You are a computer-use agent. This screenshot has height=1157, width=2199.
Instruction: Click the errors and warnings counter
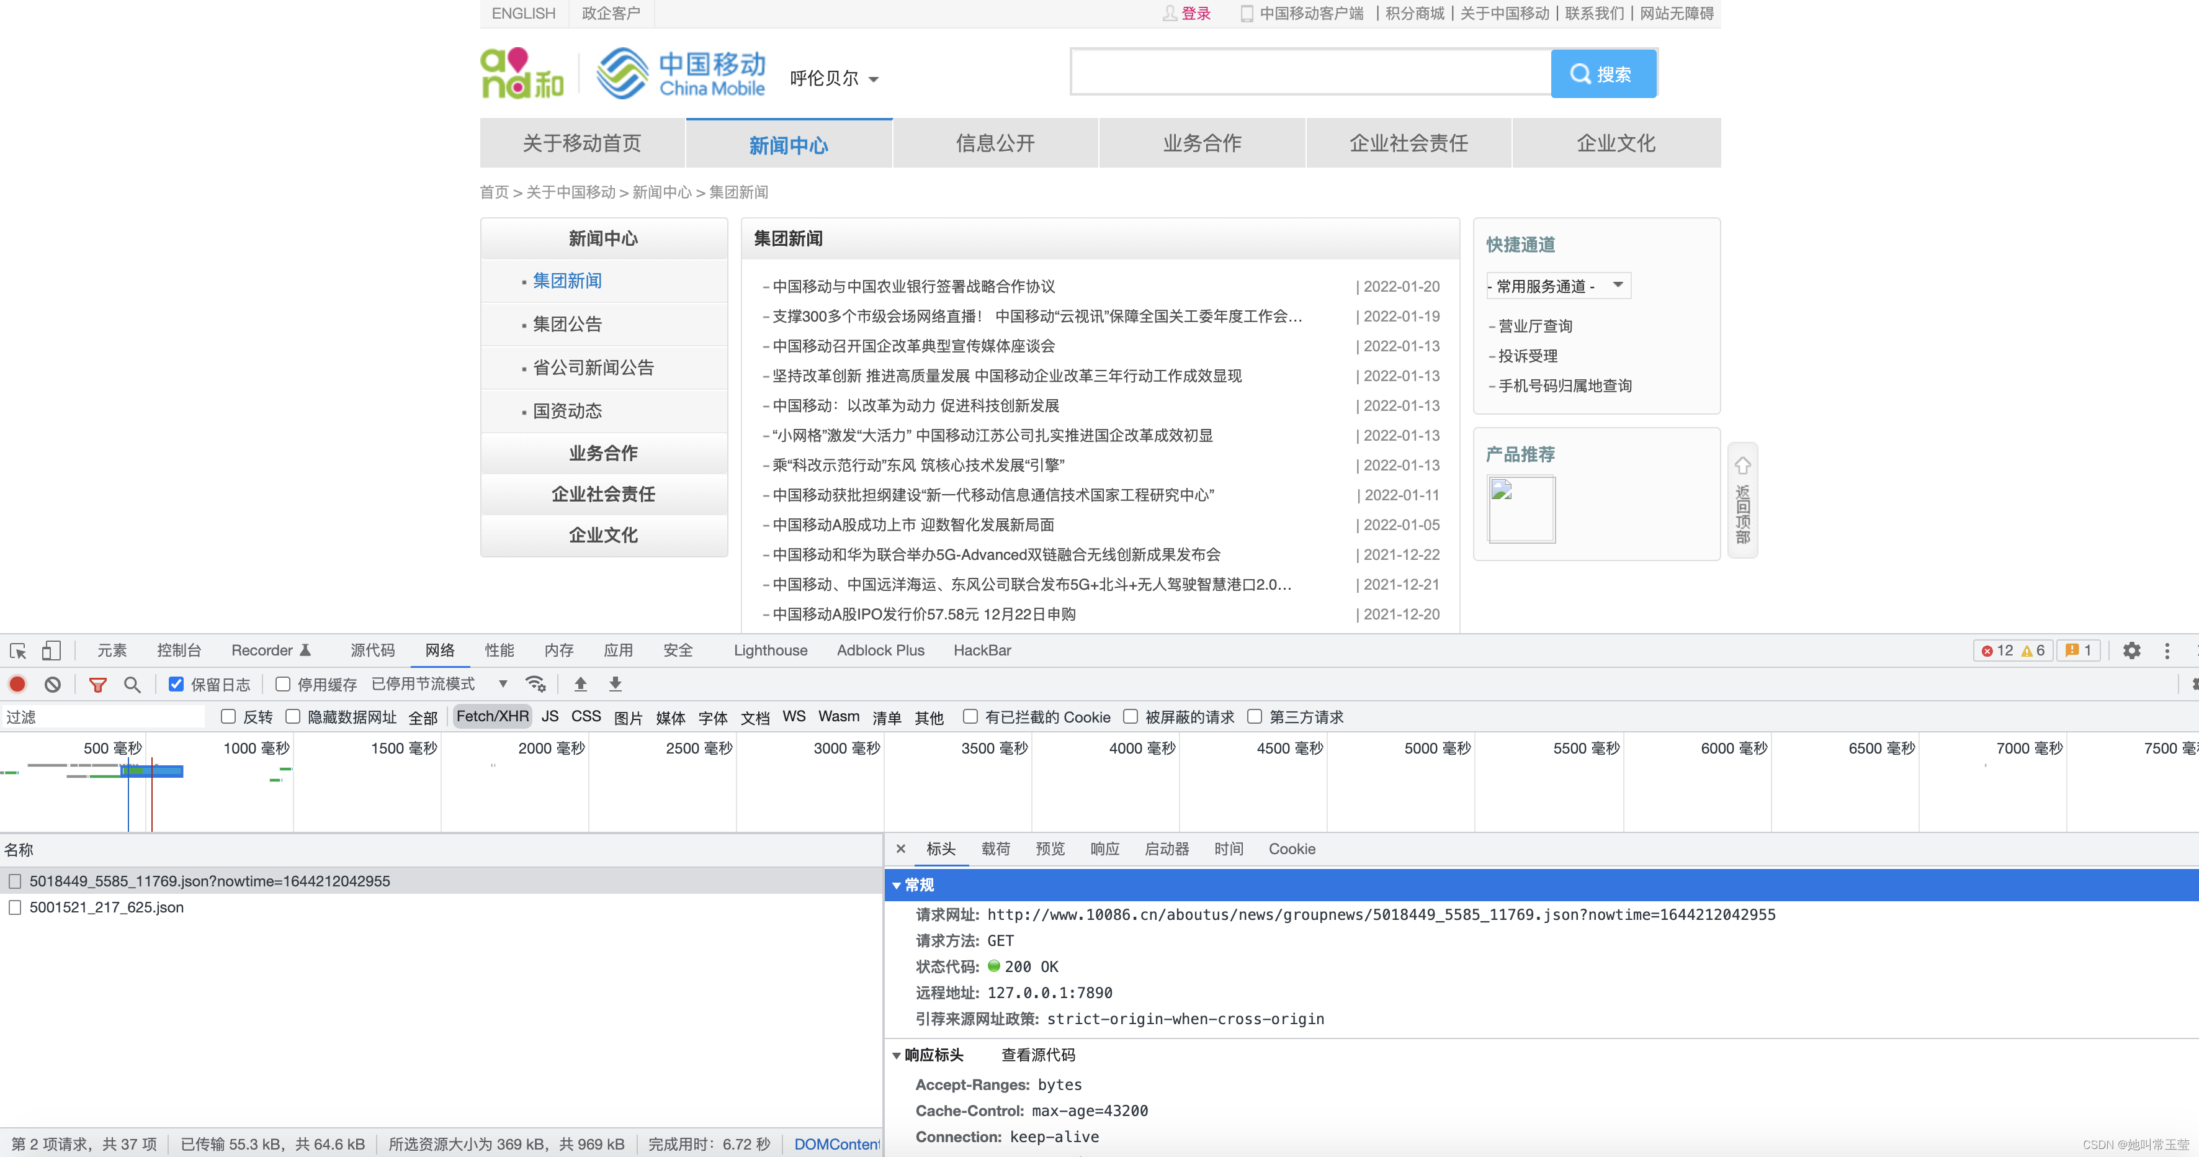[x=2012, y=651]
